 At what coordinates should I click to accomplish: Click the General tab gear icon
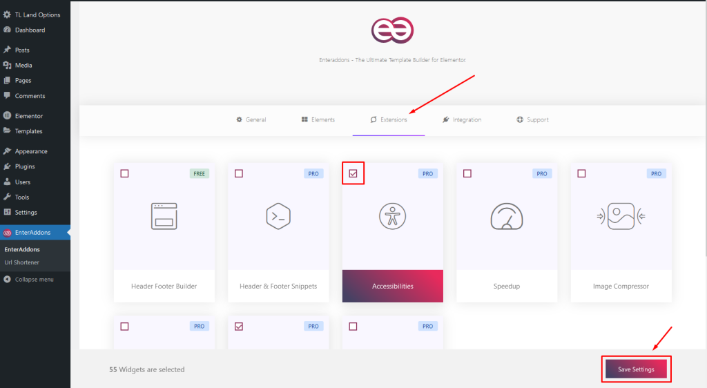point(239,119)
